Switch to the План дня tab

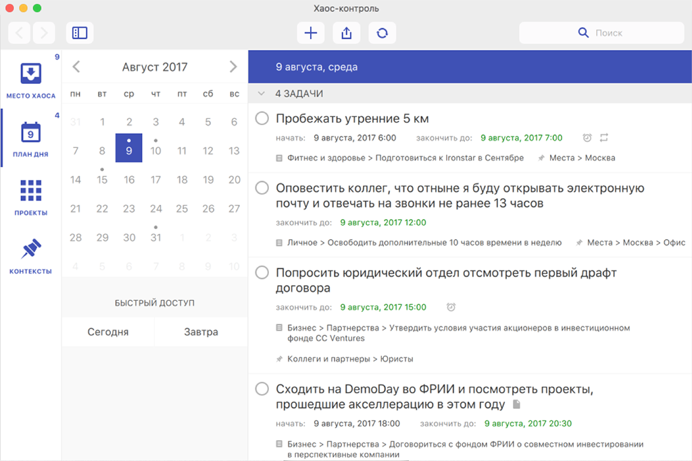pos(31,139)
